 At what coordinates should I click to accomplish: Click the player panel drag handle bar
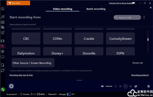79,80
